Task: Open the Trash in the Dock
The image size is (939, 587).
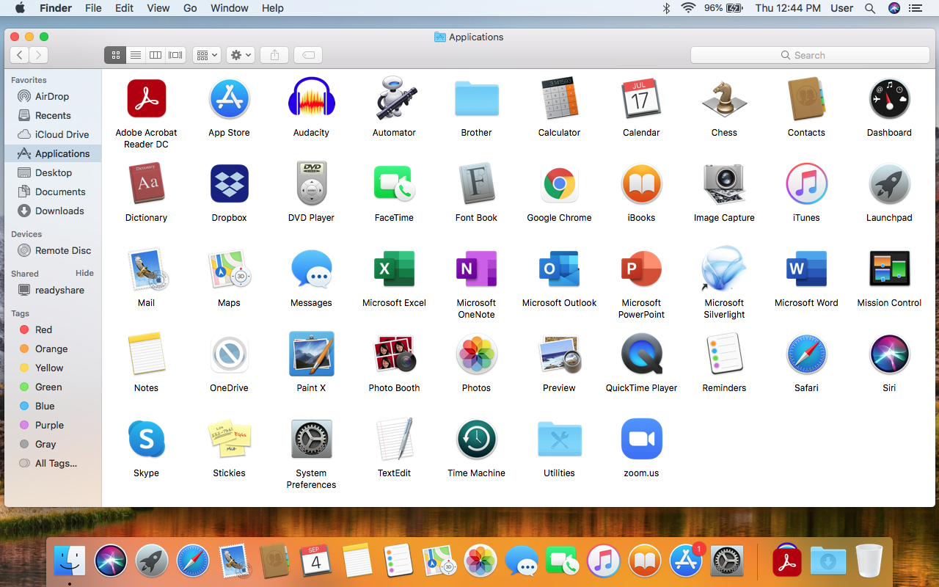Action: 869,561
